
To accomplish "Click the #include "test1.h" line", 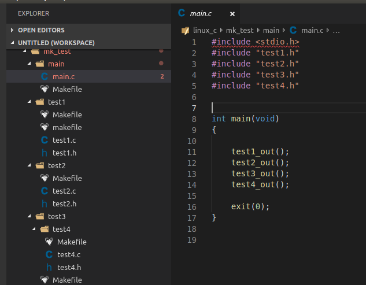I will [255, 53].
